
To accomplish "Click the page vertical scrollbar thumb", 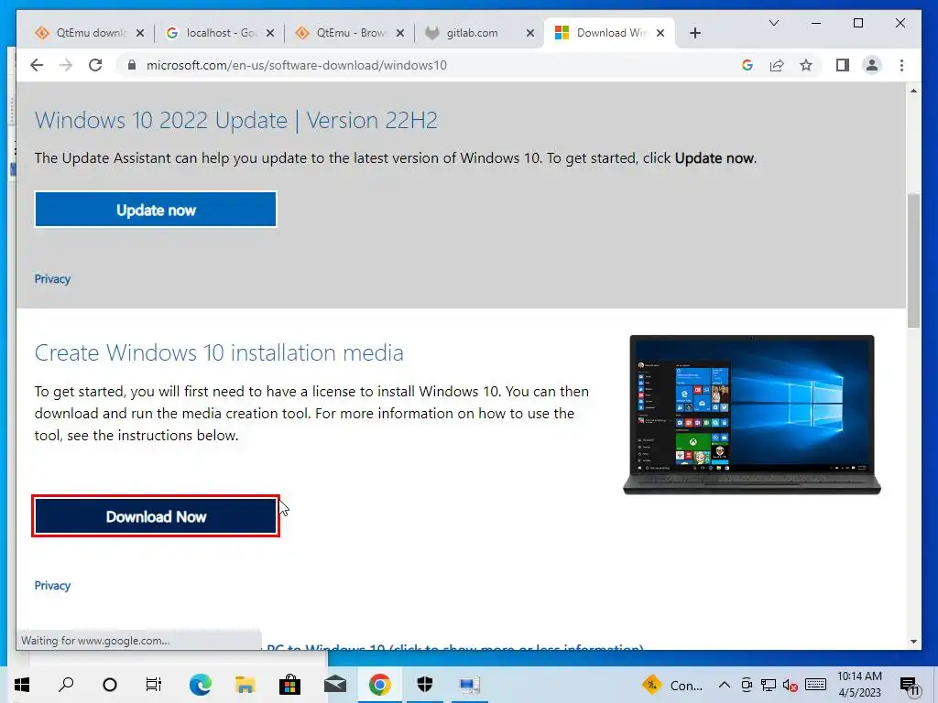I will click(913, 260).
